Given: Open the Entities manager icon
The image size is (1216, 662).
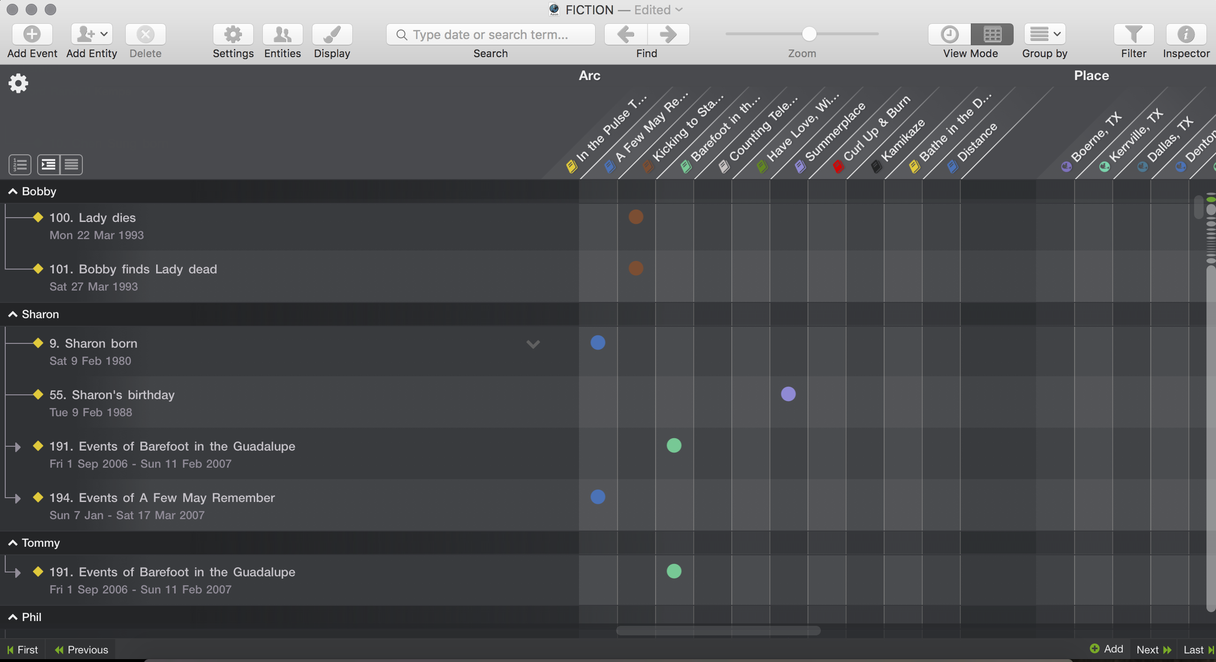Looking at the screenshot, I should coord(282,34).
